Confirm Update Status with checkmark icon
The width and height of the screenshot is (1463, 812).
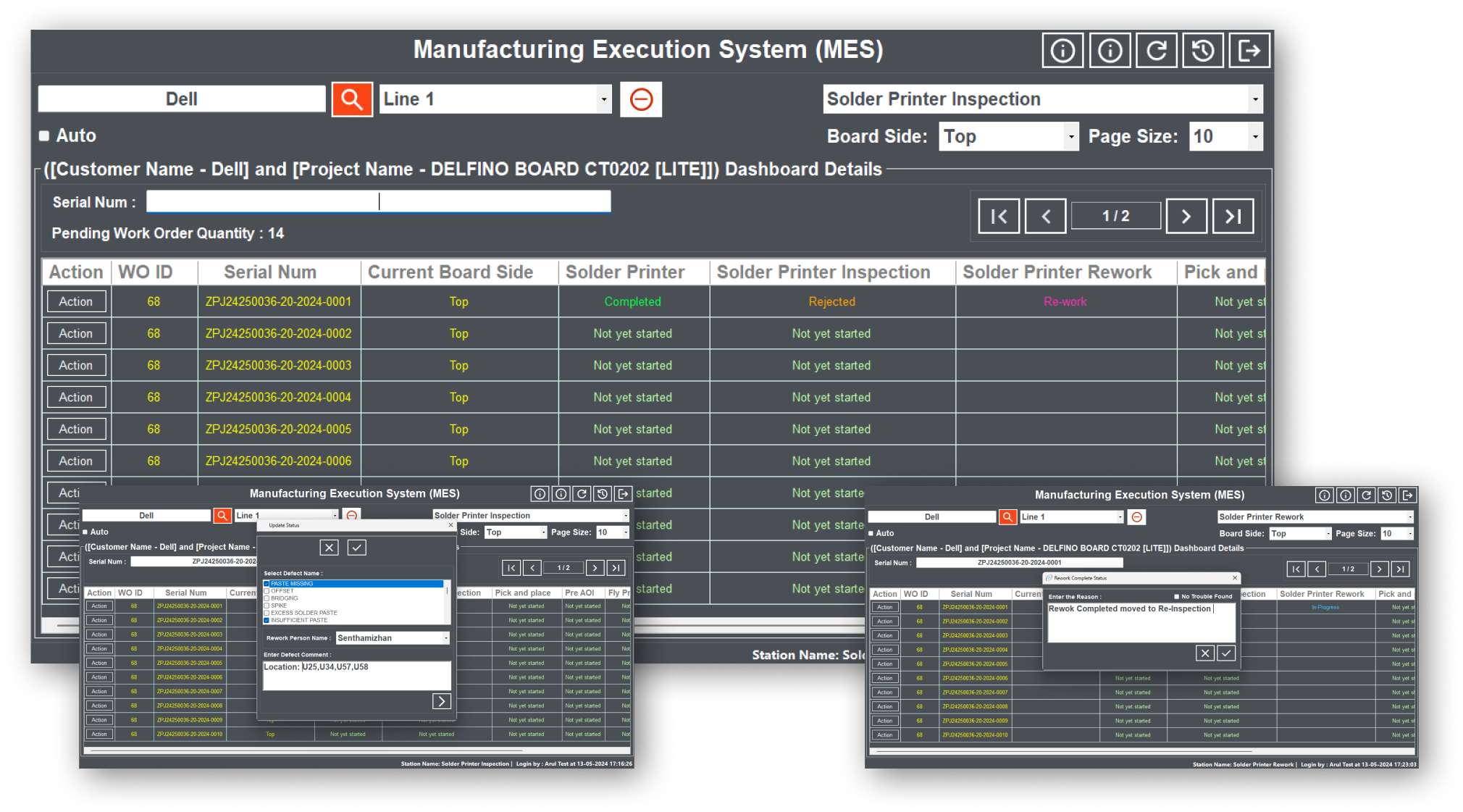357,548
